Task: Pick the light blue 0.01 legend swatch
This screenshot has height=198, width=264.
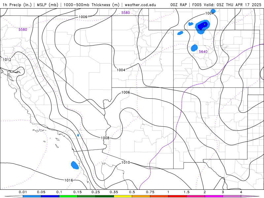Action: (x=32, y=196)
